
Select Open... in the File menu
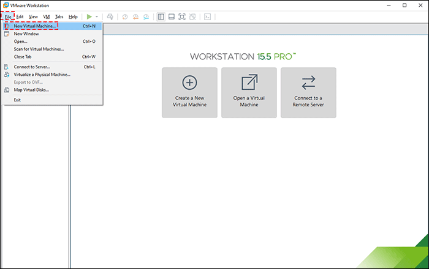point(52,42)
